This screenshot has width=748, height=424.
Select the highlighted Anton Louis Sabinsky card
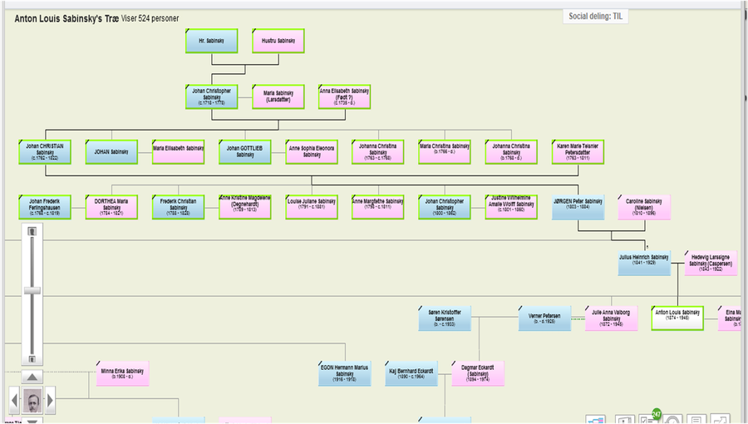click(677, 318)
